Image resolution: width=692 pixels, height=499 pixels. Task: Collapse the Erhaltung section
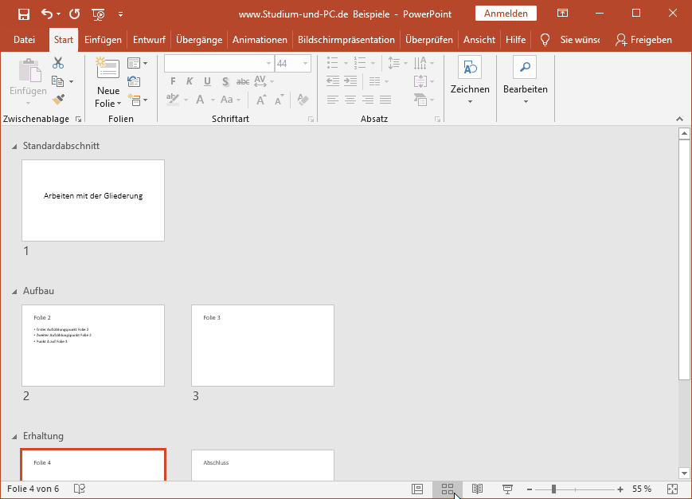(x=14, y=437)
